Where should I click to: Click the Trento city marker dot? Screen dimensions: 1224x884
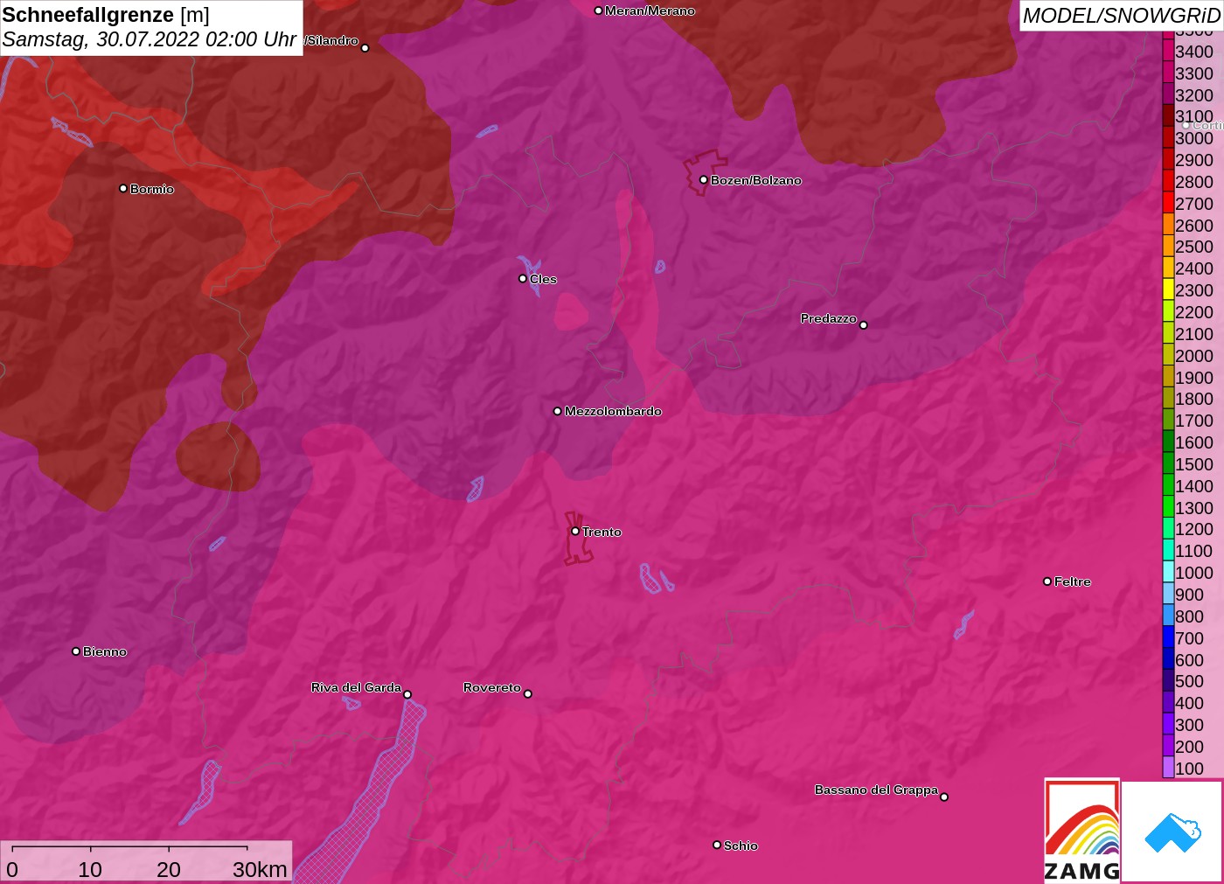click(x=575, y=531)
